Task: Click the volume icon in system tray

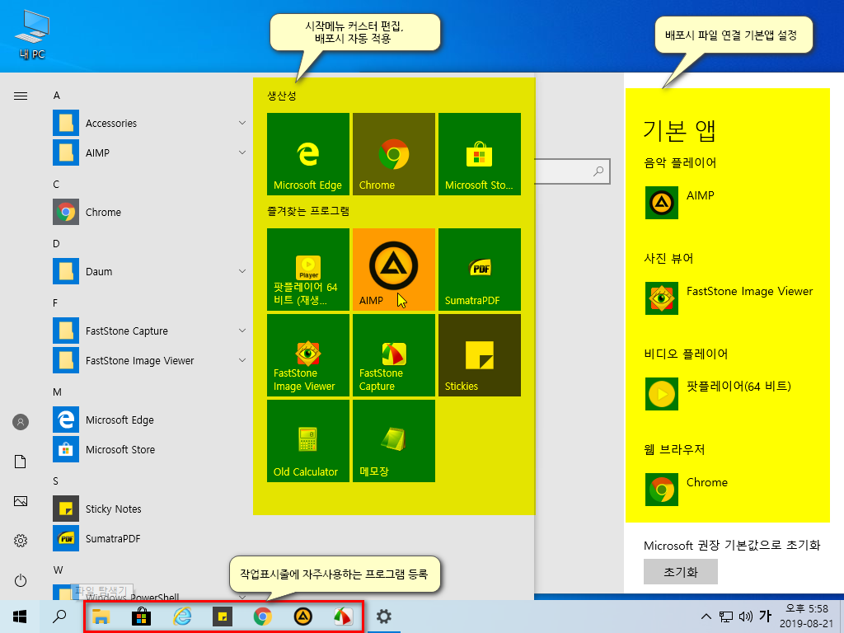Action: pyautogui.click(x=745, y=617)
